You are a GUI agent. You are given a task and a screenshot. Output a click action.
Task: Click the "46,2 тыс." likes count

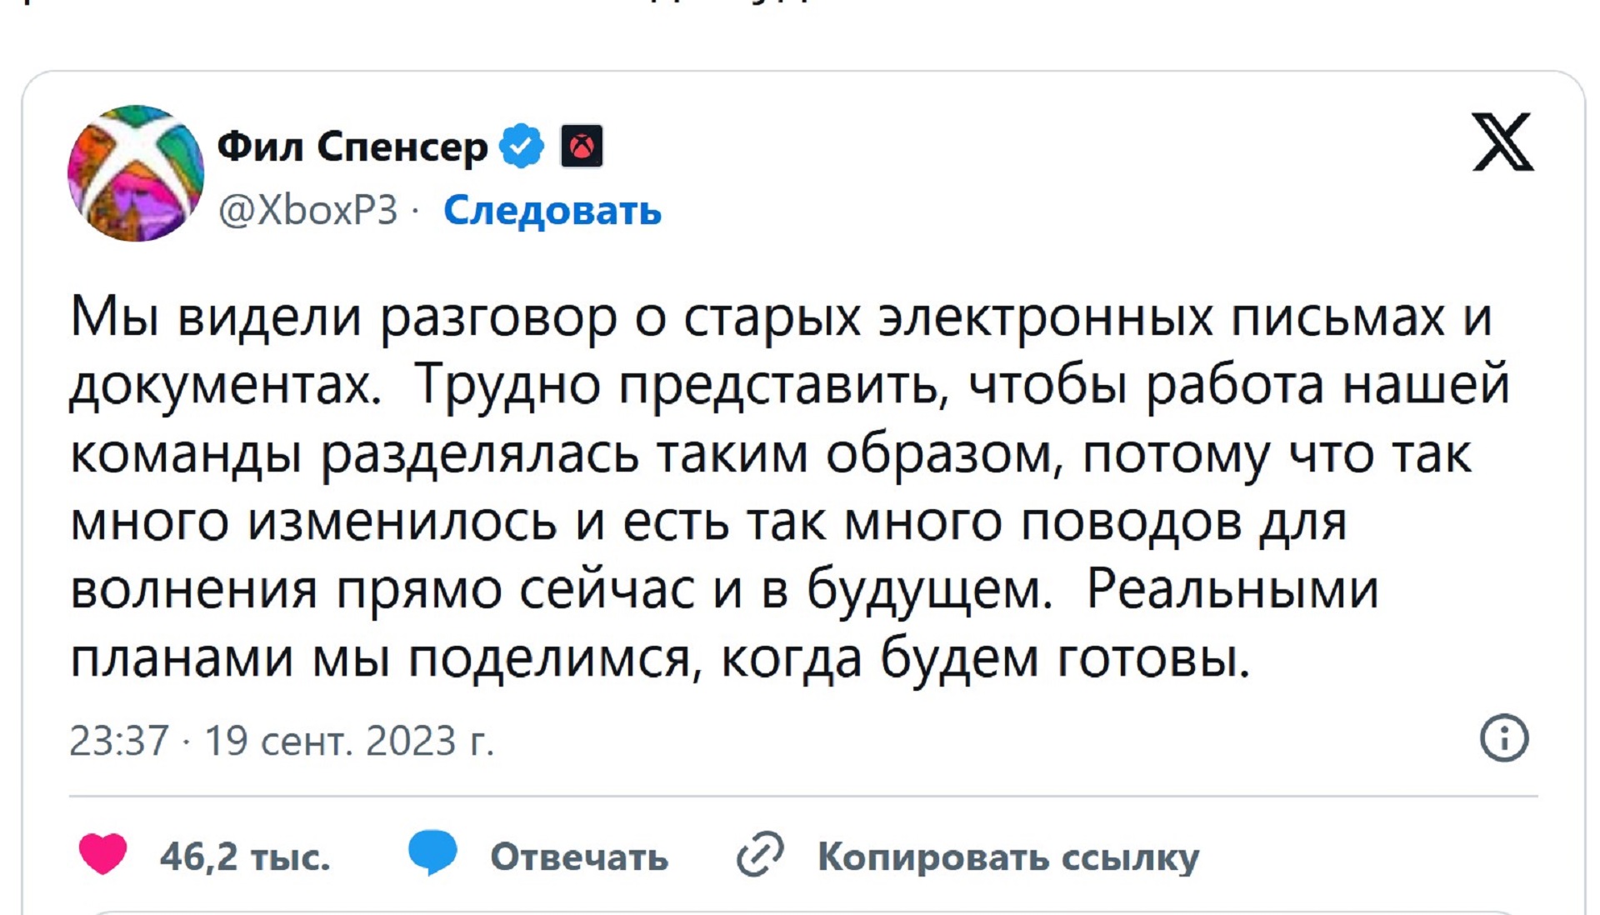[245, 857]
